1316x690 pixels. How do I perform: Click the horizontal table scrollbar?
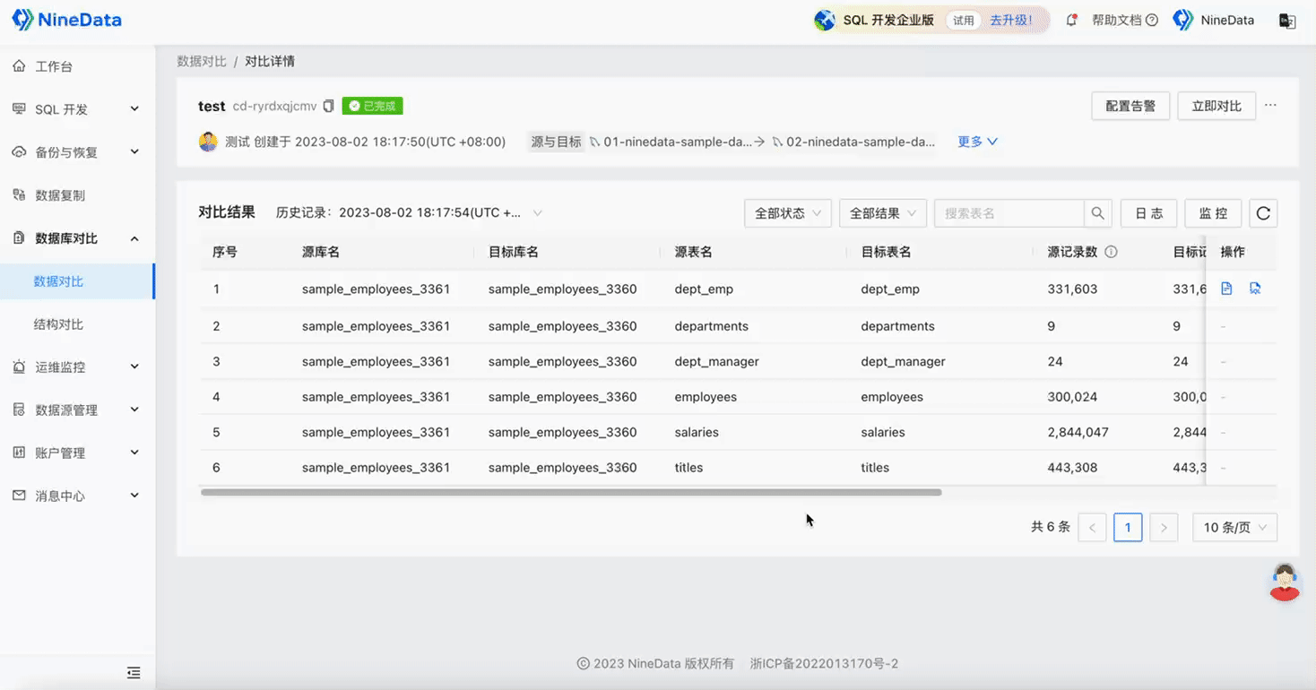pos(571,492)
